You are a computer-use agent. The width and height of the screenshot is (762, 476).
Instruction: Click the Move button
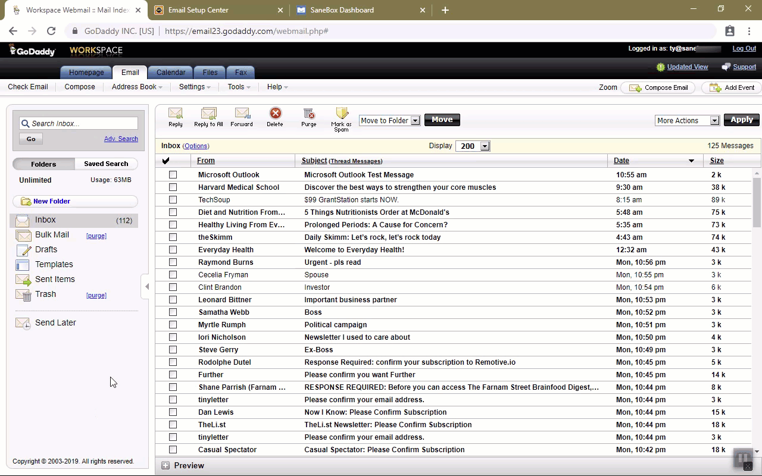click(442, 120)
